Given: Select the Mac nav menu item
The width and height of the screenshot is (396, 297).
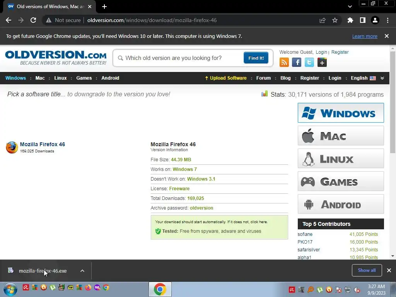Looking at the screenshot, I should tap(40, 78).
